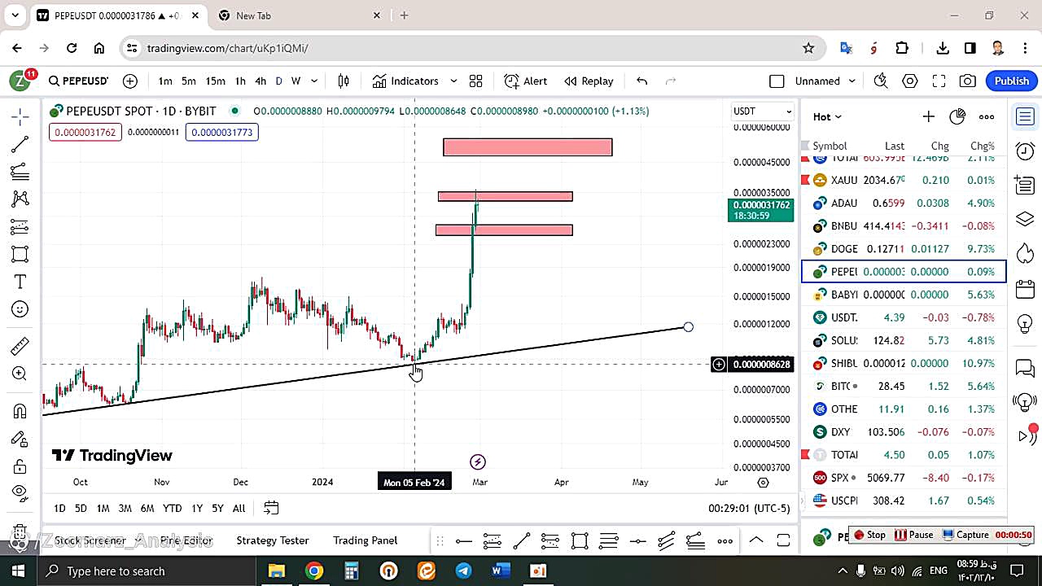Switch to the 1m timeframe

(x=165, y=81)
